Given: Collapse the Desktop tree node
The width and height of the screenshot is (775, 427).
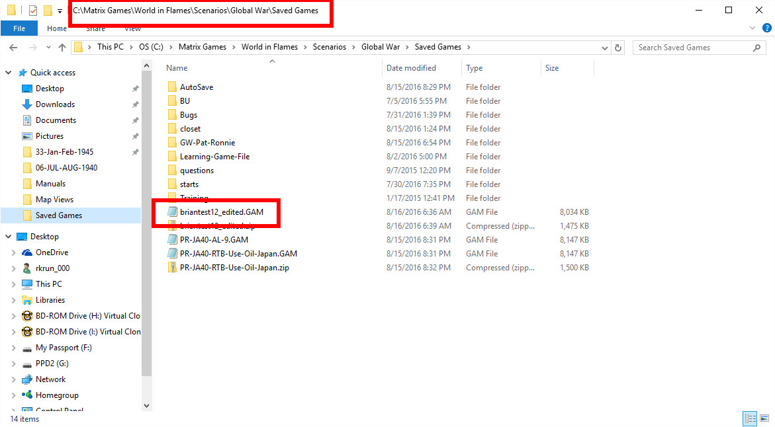Looking at the screenshot, I should (9, 237).
